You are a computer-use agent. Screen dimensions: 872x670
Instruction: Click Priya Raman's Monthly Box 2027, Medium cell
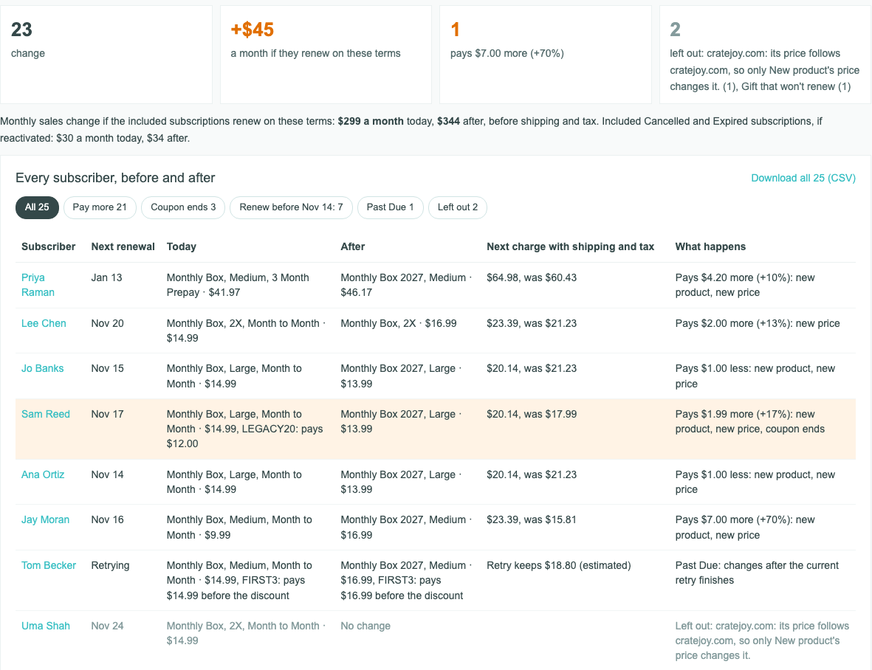click(406, 285)
